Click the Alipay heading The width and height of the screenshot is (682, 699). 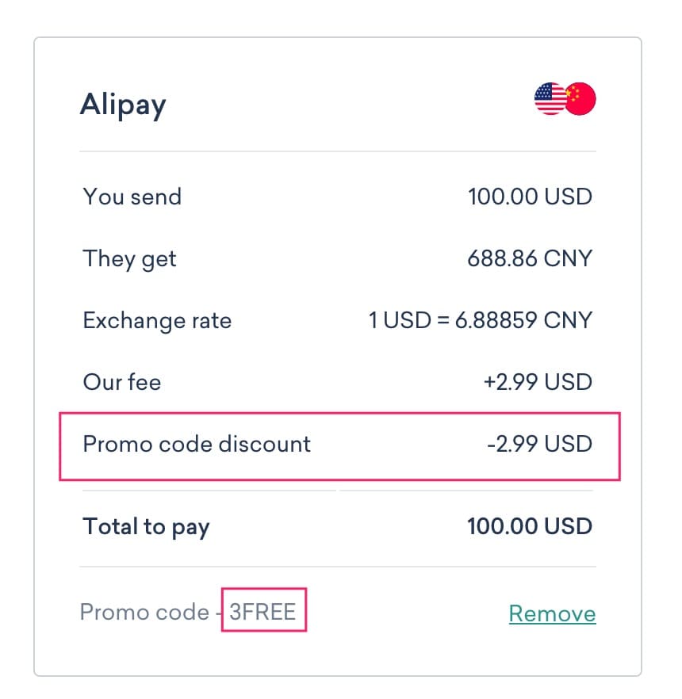[123, 105]
